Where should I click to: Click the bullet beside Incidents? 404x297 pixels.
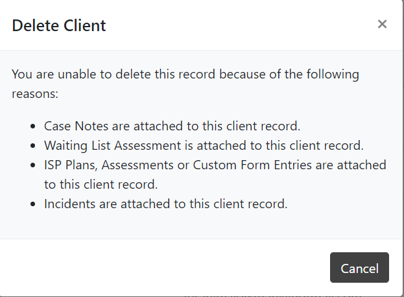click(34, 204)
